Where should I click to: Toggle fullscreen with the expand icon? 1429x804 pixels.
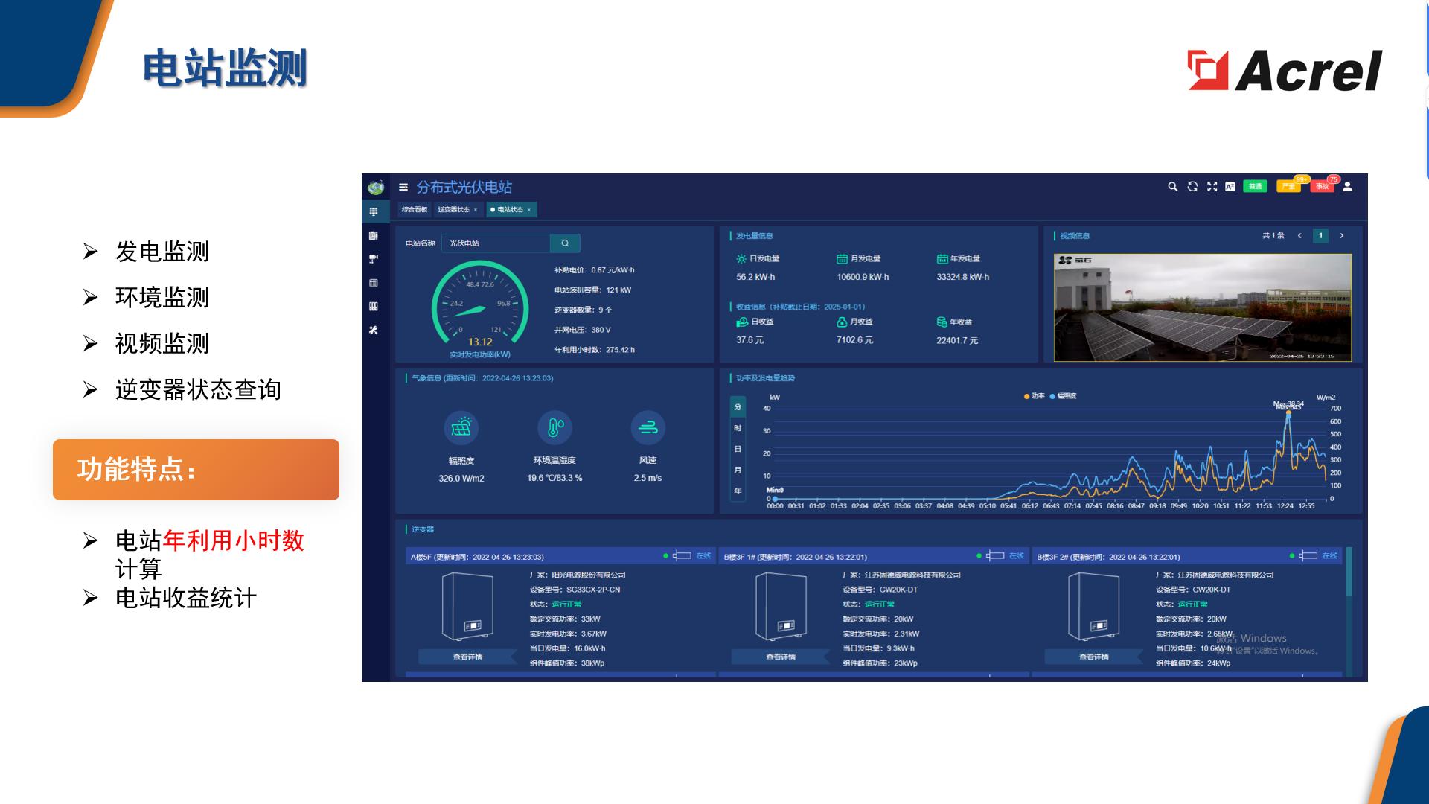click(1212, 187)
